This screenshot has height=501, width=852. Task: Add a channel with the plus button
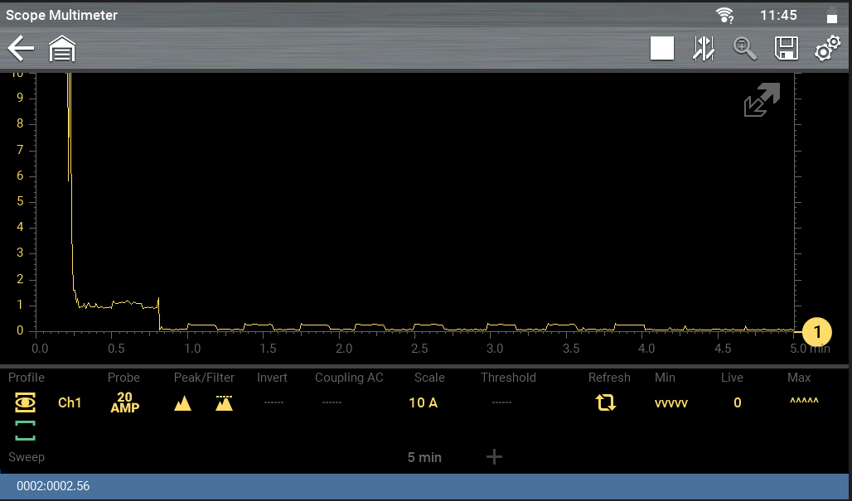click(494, 457)
